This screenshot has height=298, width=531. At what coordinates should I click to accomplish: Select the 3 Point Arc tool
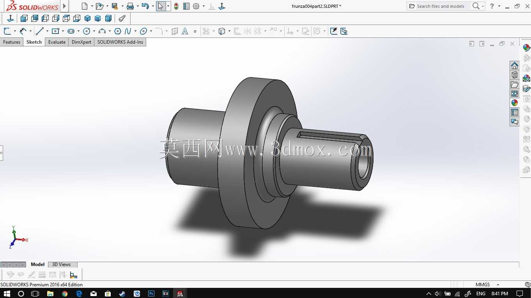[102, 31]
